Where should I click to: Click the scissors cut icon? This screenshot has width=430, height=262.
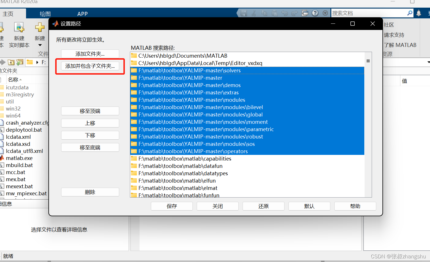tap(254, 13)
